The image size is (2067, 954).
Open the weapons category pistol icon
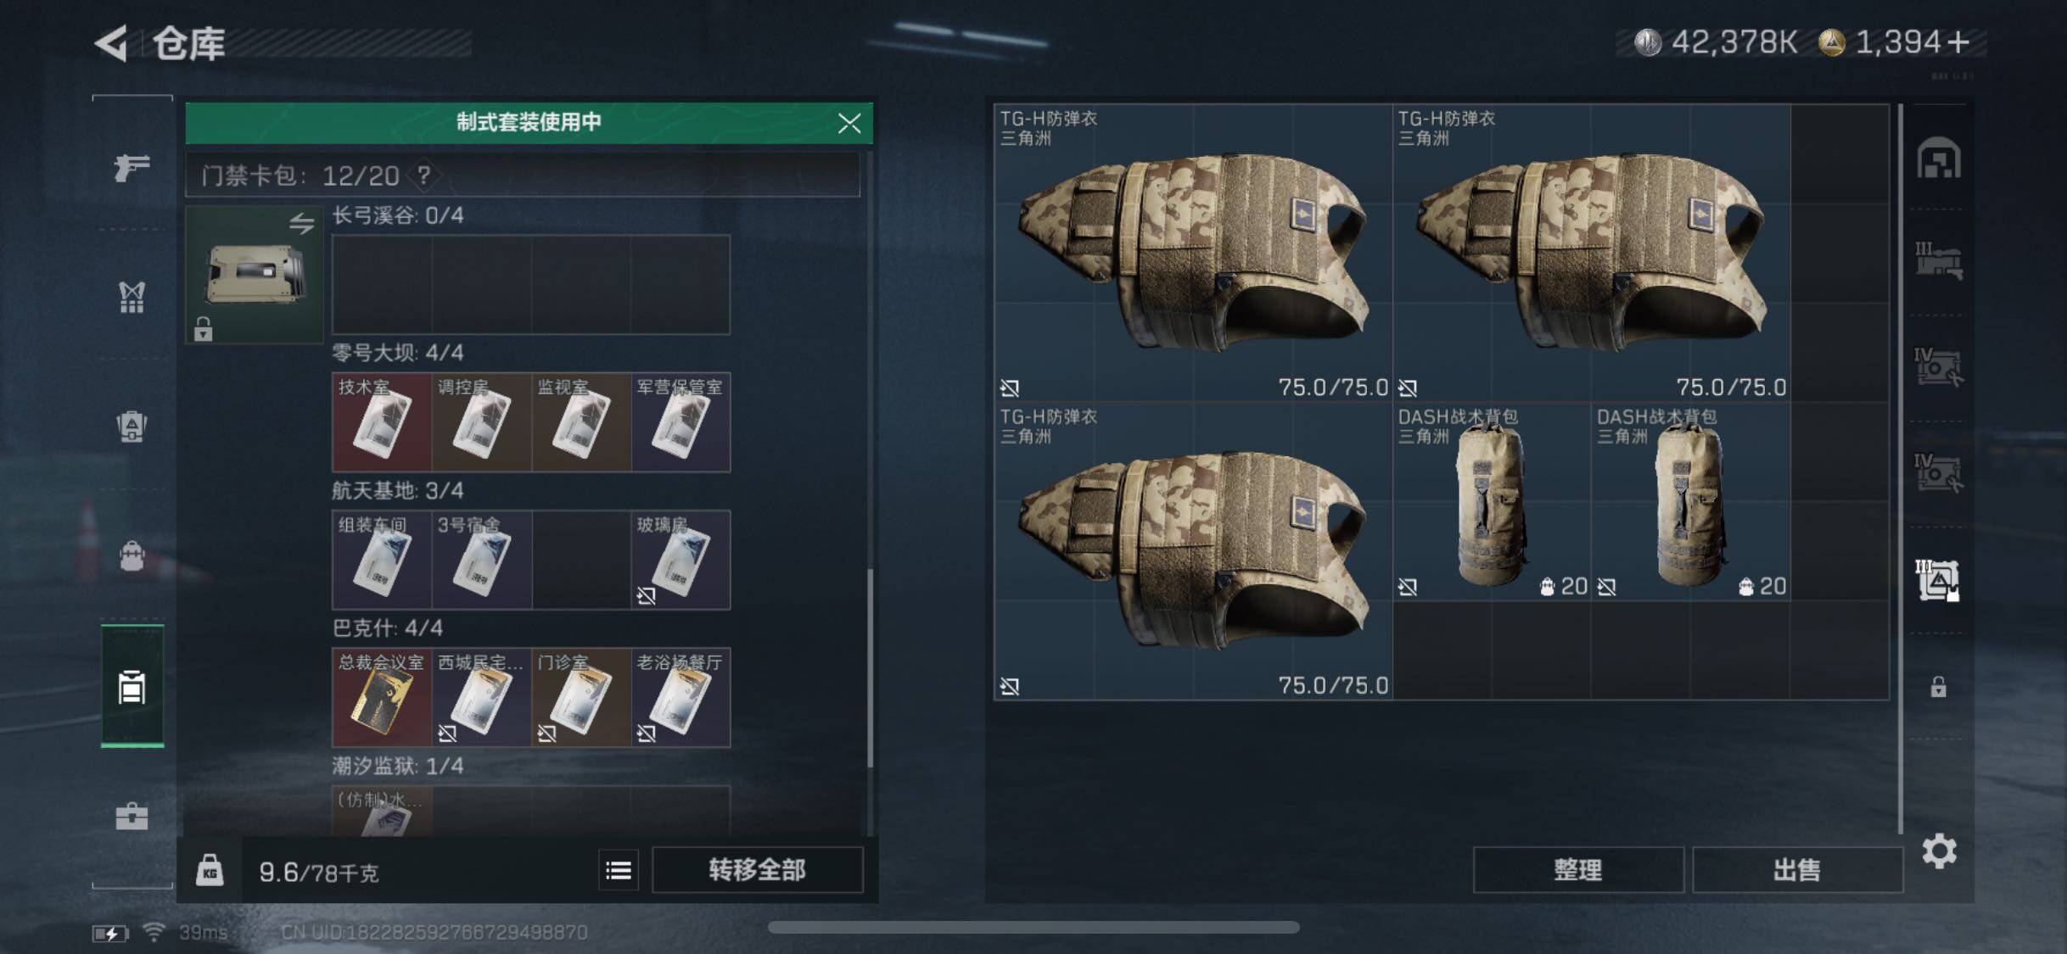click(x=132, y=166)
